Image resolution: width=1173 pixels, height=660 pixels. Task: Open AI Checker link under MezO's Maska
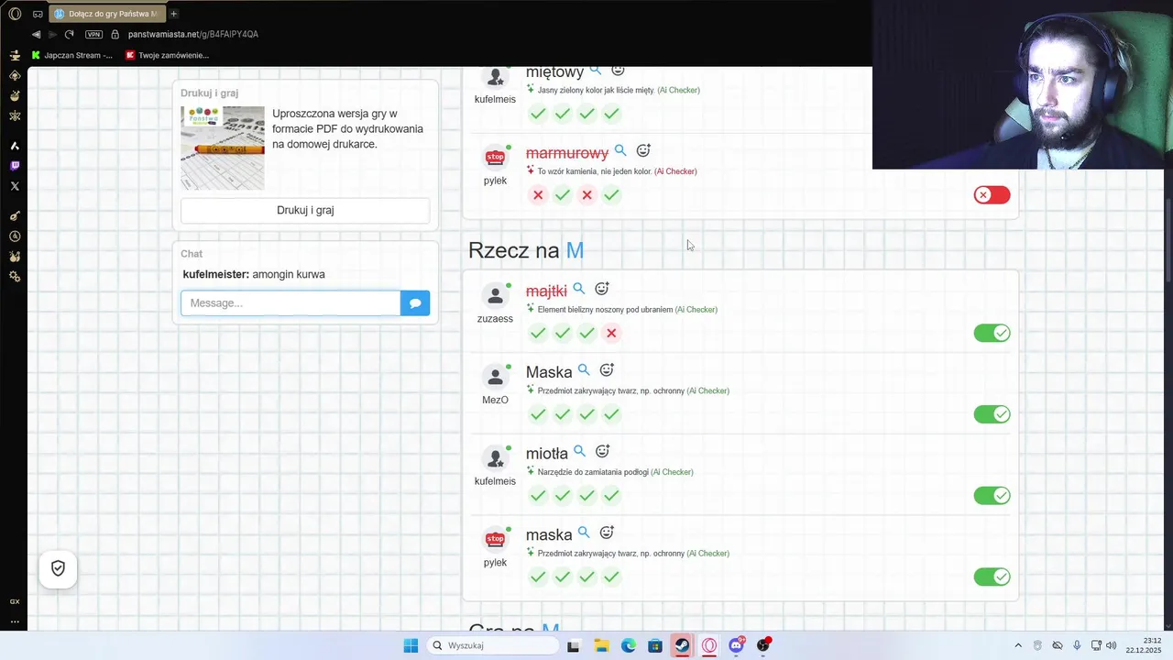[x=707, y=390]
